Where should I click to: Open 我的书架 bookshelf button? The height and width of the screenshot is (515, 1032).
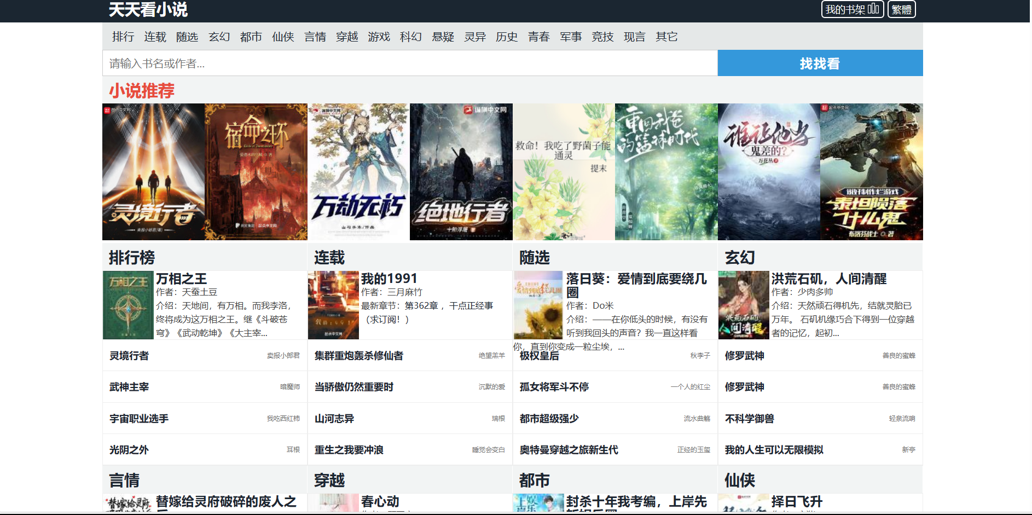pyautogui.click(x=852, y=9)
